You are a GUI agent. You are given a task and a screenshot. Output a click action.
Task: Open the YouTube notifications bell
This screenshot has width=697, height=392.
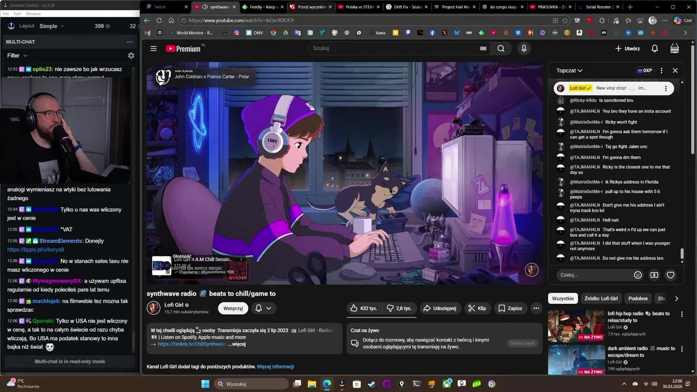pyautogui.click(x=655, y=48)
